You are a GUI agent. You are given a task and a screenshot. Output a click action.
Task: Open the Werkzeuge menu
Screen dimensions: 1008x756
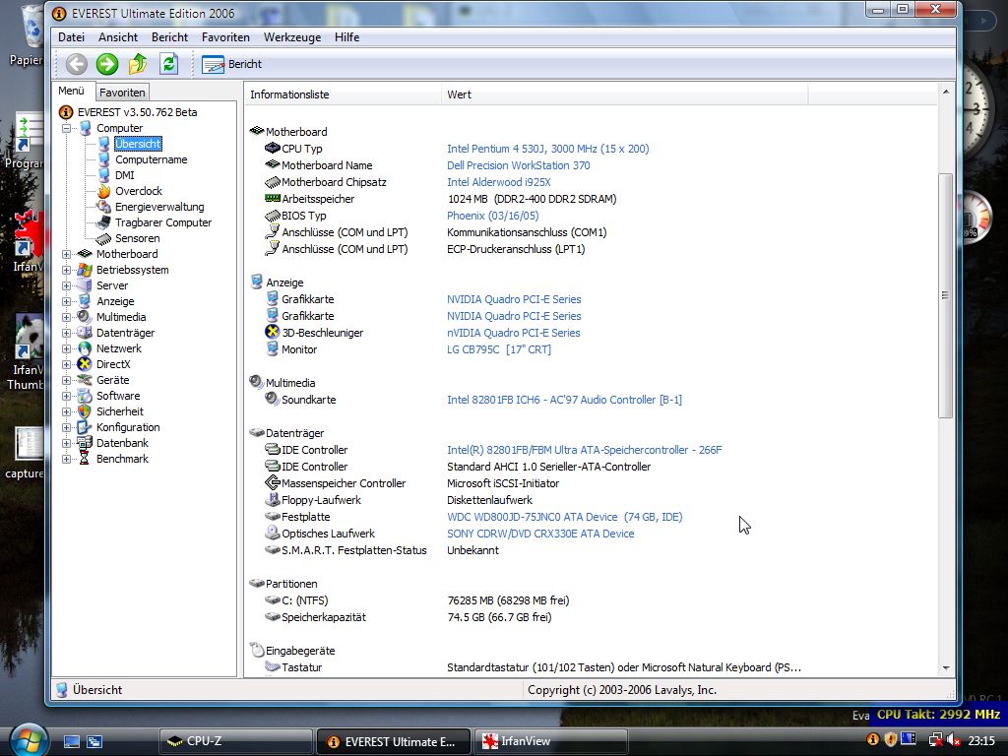[291, 37]
